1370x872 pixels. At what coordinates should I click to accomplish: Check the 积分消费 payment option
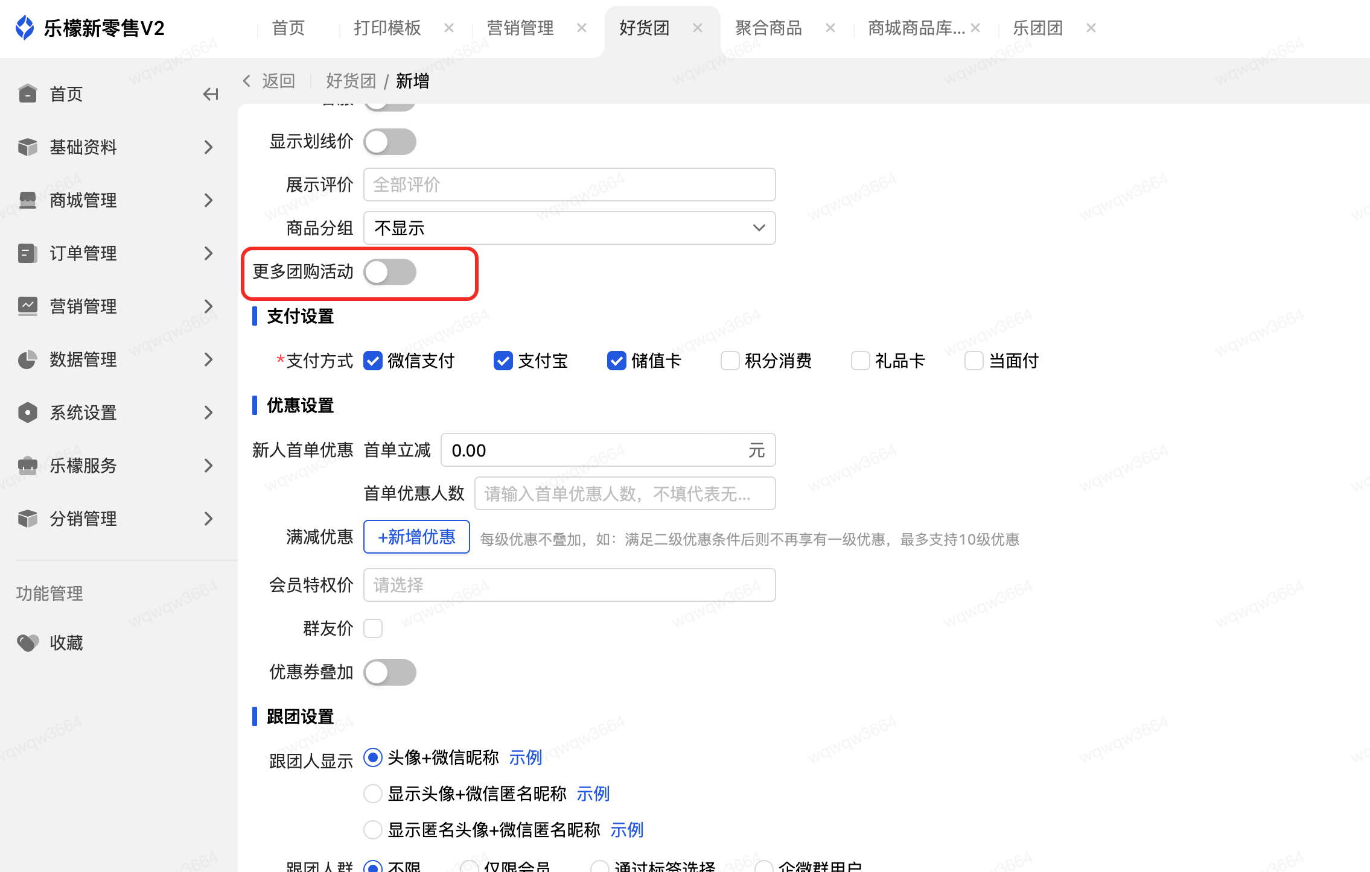pyautogui.click(x=730, y=361)
